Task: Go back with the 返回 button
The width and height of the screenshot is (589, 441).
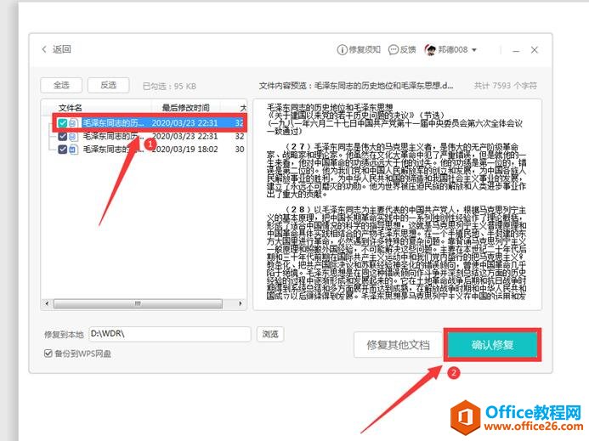Action: [x=56, y=49]
